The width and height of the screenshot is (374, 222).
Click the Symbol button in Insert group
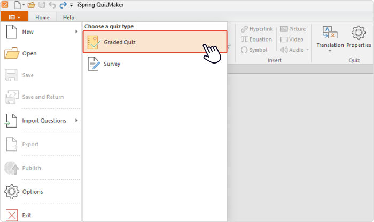tap(254, 50)
